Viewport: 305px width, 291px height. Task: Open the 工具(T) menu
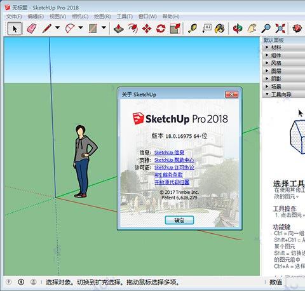click(125, 17)
